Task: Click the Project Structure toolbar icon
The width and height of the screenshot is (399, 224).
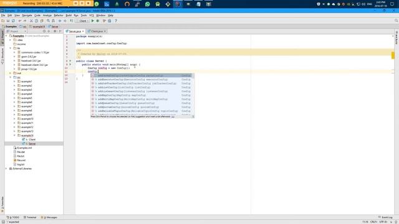Action: click(110, 21)
